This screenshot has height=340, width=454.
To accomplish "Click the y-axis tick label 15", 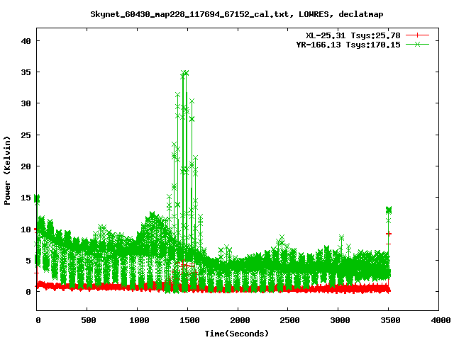I will (26, 198).
